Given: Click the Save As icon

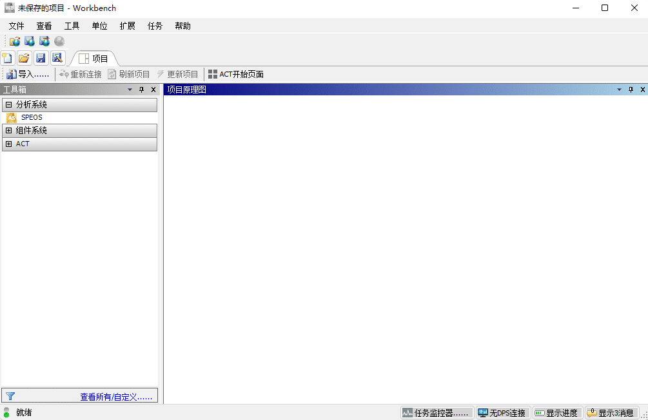Looking at the screenshot, I should click(57, 58).
